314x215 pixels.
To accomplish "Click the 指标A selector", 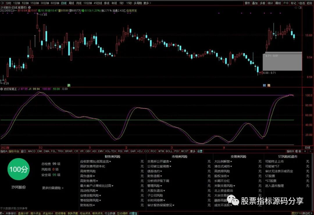I will tap(4, 151).
